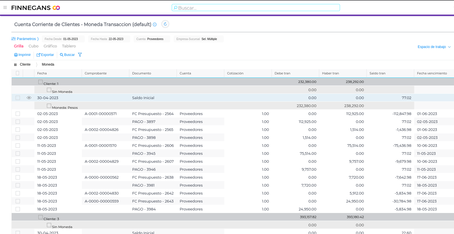
Task: Click the Finnegans logo
Action: coord(36,8)
